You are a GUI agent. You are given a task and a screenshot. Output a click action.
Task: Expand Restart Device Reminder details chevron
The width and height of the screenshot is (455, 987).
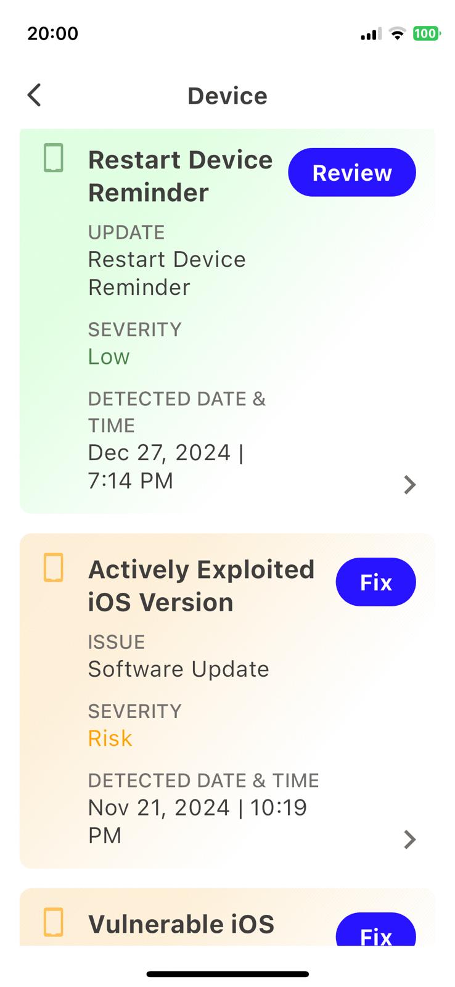(x=409, y=485)
